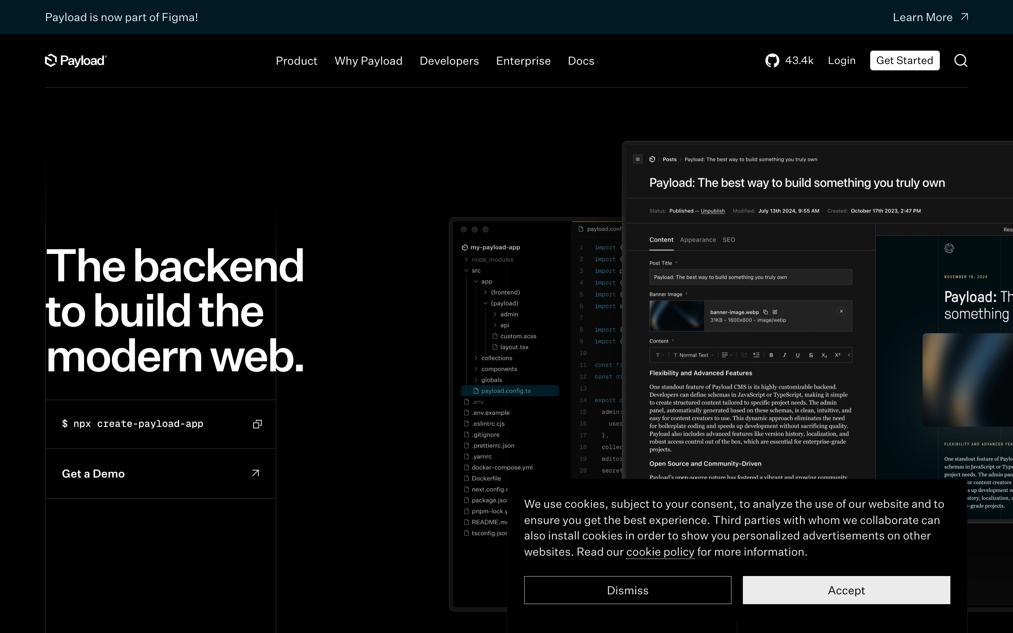Expand the api folder
Viewport: 1013px width, 633px height.
pyautogui.click(x=495, y=325)
